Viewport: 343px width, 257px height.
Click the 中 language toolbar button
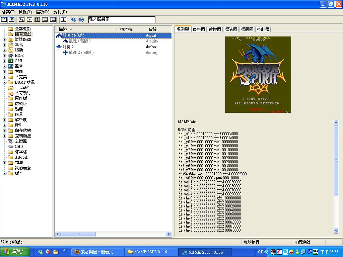coord(63,20)
